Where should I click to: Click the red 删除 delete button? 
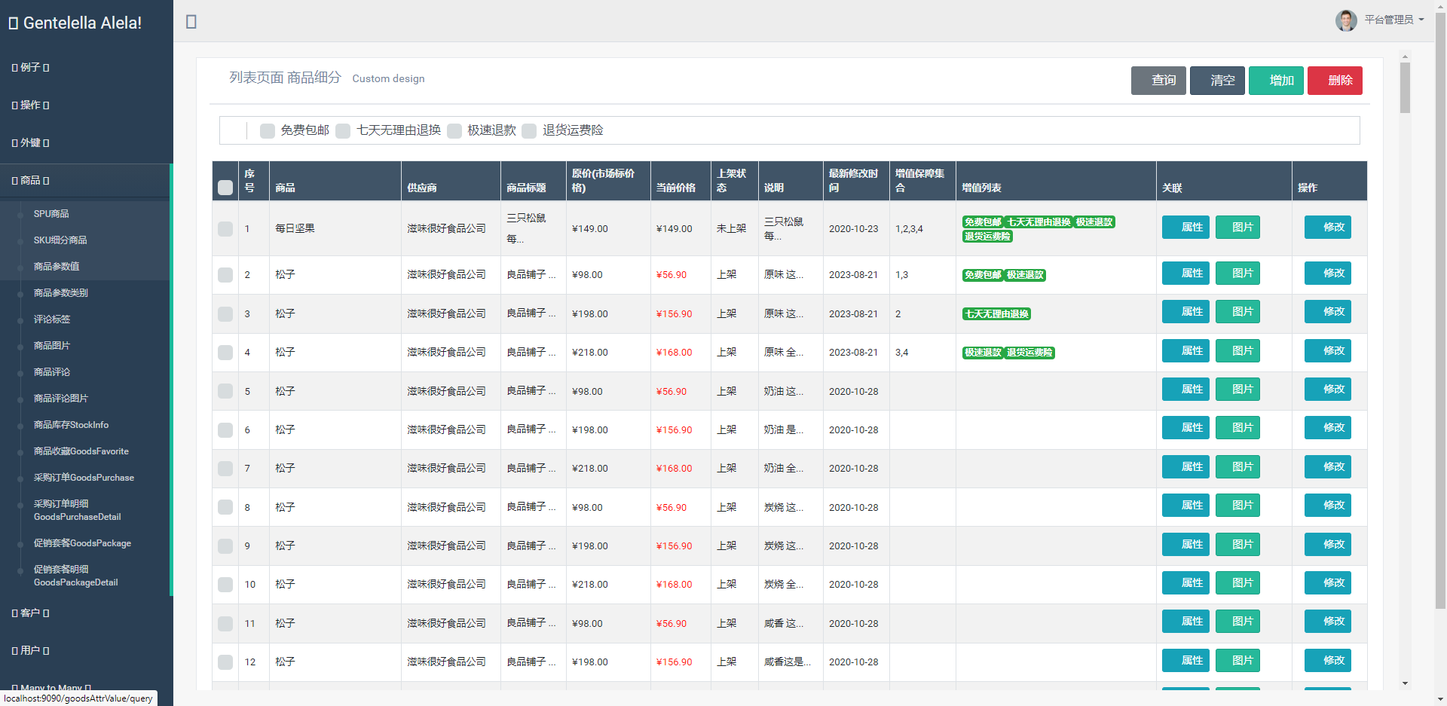pyautogui.click(x=1335, y=81)
